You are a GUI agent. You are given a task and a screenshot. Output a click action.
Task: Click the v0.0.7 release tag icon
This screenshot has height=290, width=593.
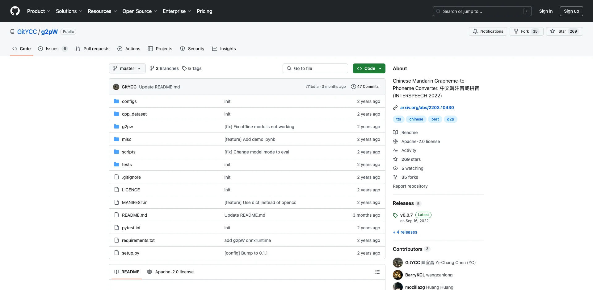pyautogui.click(x=395, y=215)
